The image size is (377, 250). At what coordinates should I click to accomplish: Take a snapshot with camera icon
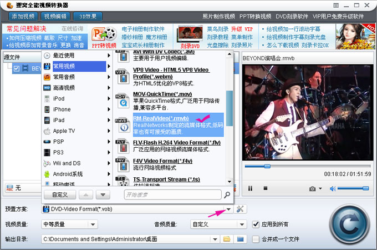(313, 189)
